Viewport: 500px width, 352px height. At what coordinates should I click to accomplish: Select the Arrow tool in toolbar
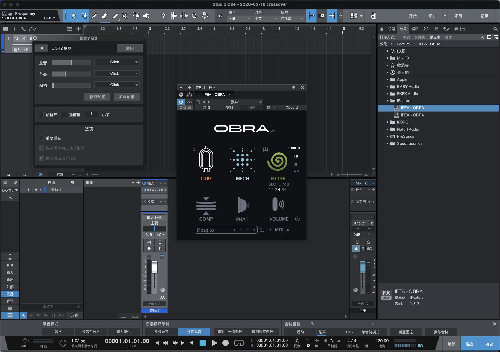pyautogui.click(x=74, y=16)
